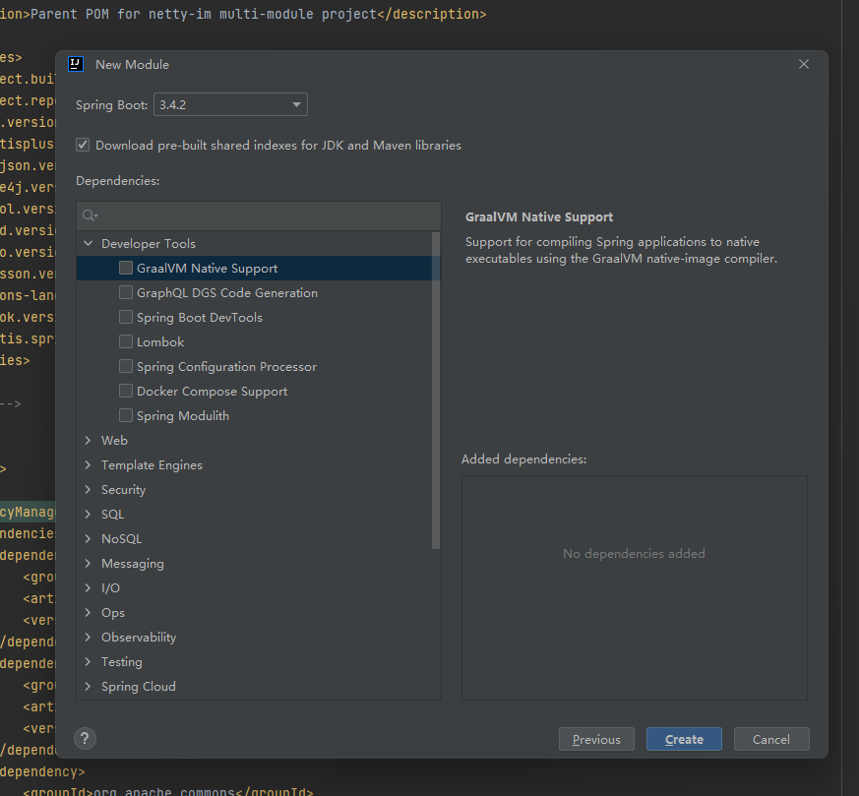Check the Lombok dependency checkbox

[x=126, y=341]
